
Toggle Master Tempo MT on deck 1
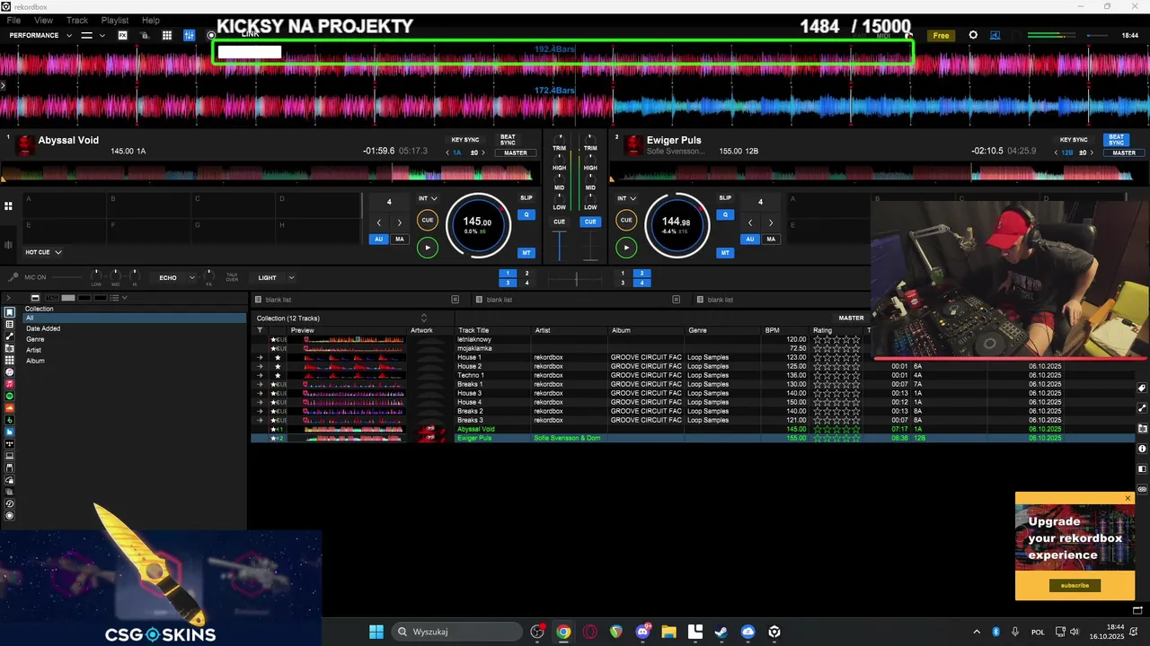click(526, 253)
